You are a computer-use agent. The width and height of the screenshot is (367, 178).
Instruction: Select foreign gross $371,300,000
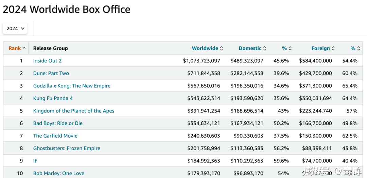coord(315,86)
